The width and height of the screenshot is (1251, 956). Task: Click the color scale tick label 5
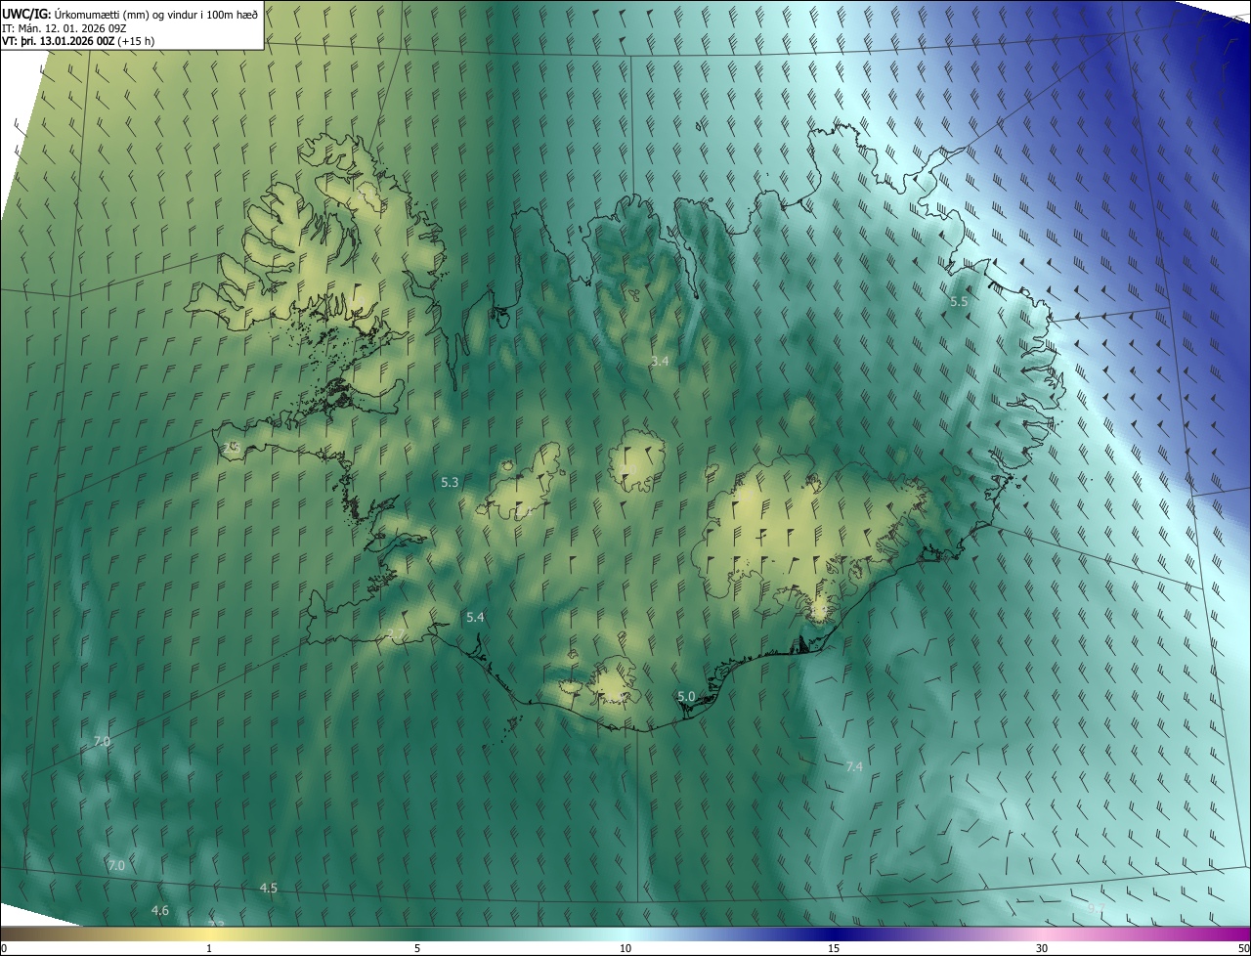[417, 948]
